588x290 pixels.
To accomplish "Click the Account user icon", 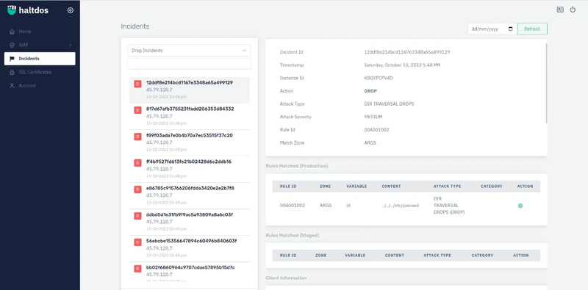I will coord(12,86).
